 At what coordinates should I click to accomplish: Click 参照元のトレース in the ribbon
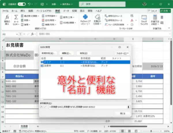tap(114, 16)
